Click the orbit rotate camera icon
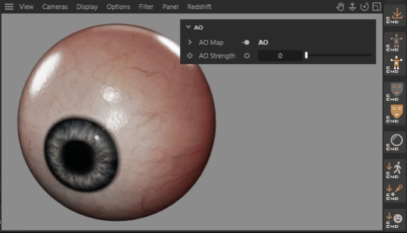The height and width of the screenshot is (233, 407). point(364,7)
